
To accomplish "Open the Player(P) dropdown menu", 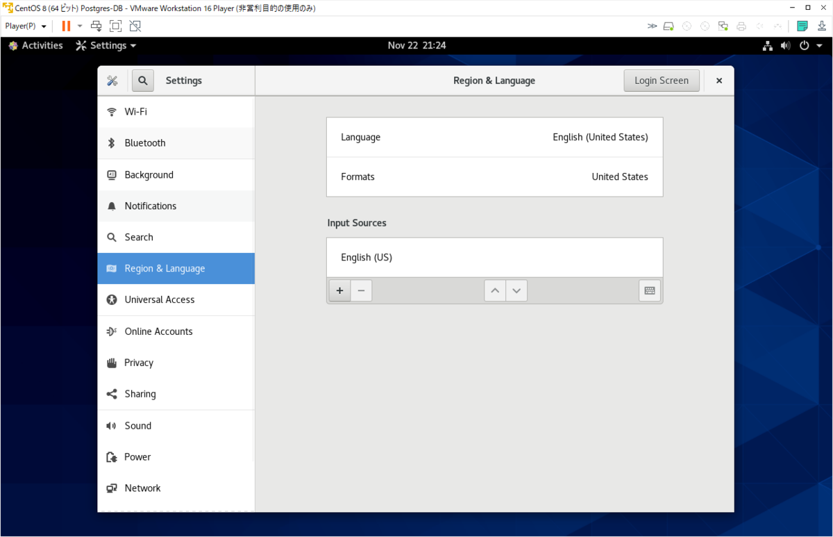I will pos(26,26).
